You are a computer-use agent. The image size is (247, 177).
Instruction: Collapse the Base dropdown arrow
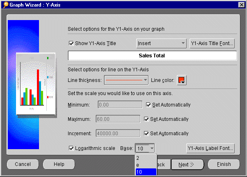click(152, 148)
